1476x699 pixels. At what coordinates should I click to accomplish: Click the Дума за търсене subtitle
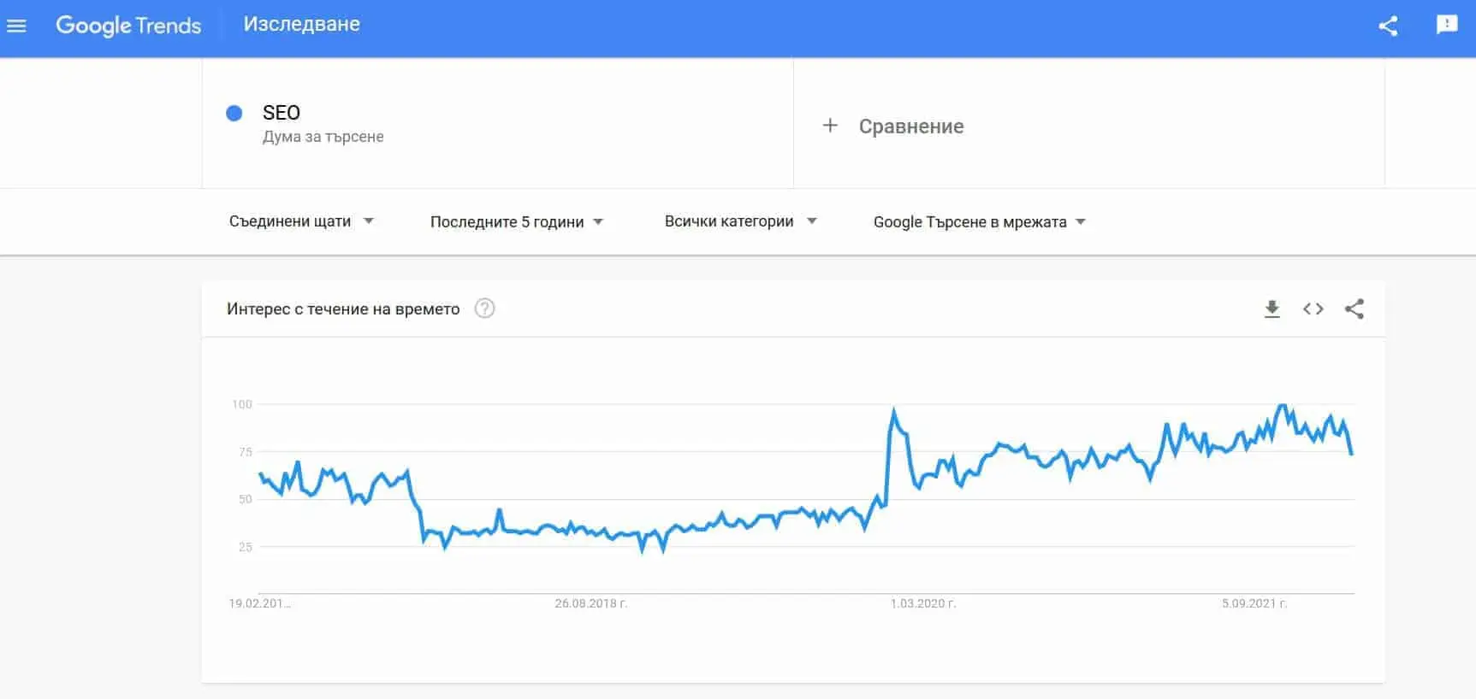tap(323, 137)
